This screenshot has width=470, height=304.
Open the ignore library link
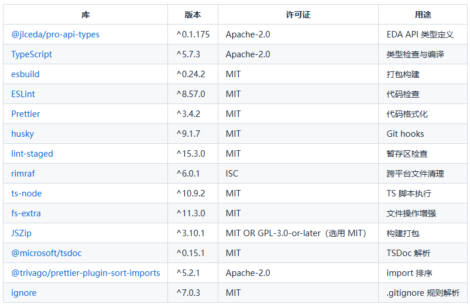[x=23, y=293]
